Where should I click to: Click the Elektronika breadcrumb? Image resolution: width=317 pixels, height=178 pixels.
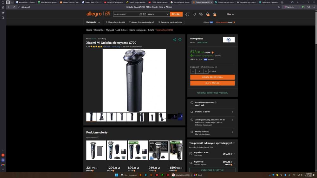pos(99,30)
